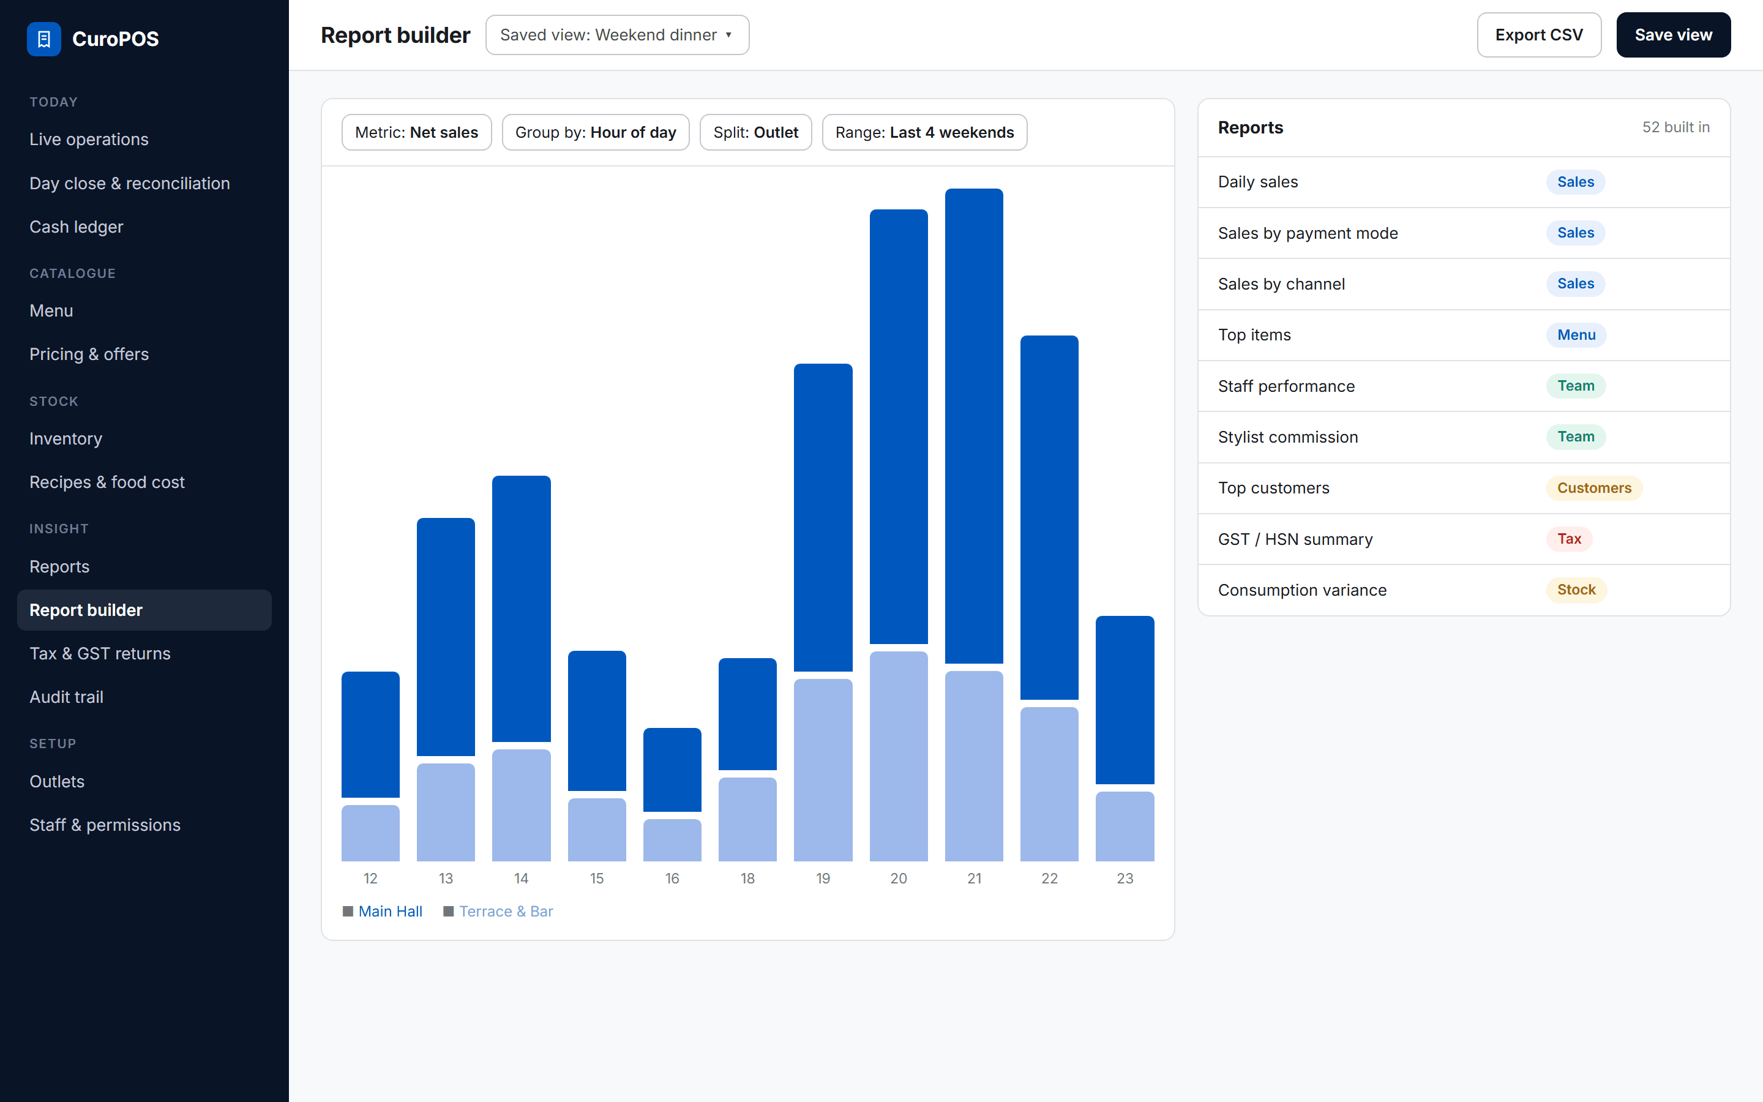Go to the Inventory section
1763x1102 pixels.
pos(144,439)
